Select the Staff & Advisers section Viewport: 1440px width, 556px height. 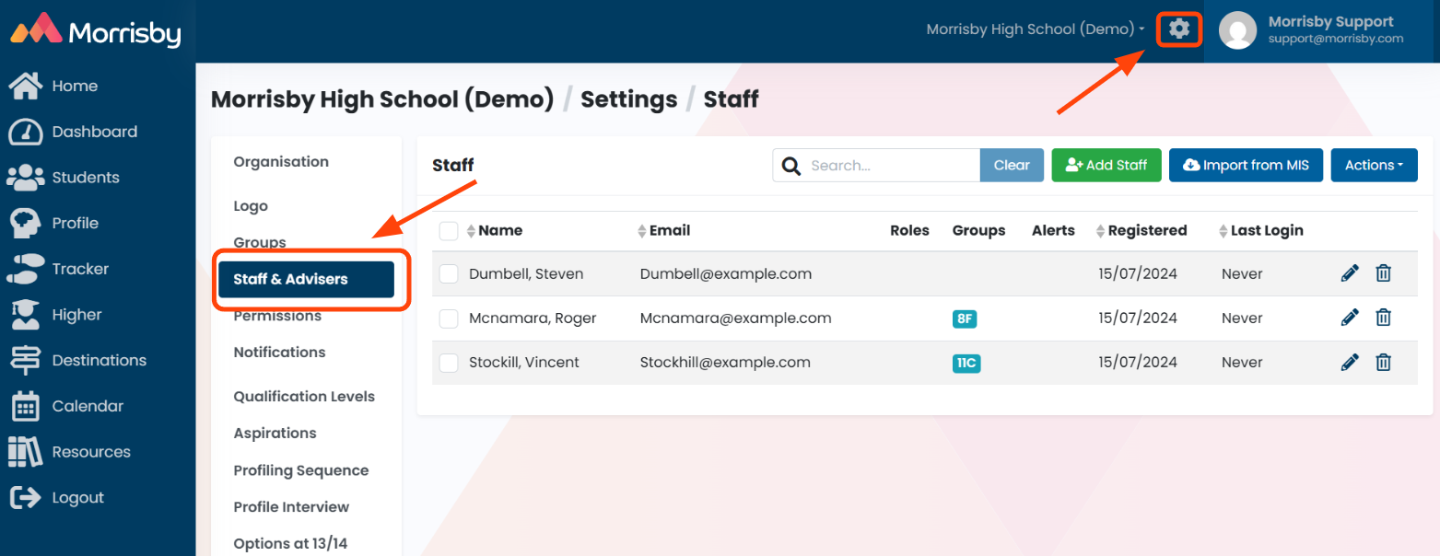(306, 279)
